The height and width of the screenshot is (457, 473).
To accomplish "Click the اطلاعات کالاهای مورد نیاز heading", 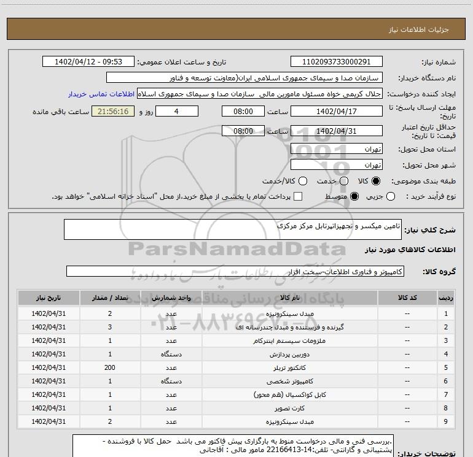I will (410, 250).
